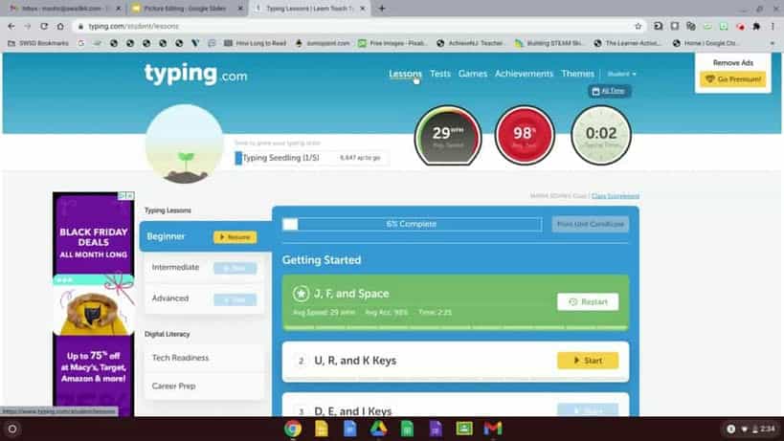
Task: Restart the J, F, and Space lesson
Action: click(x=588, y=301)
